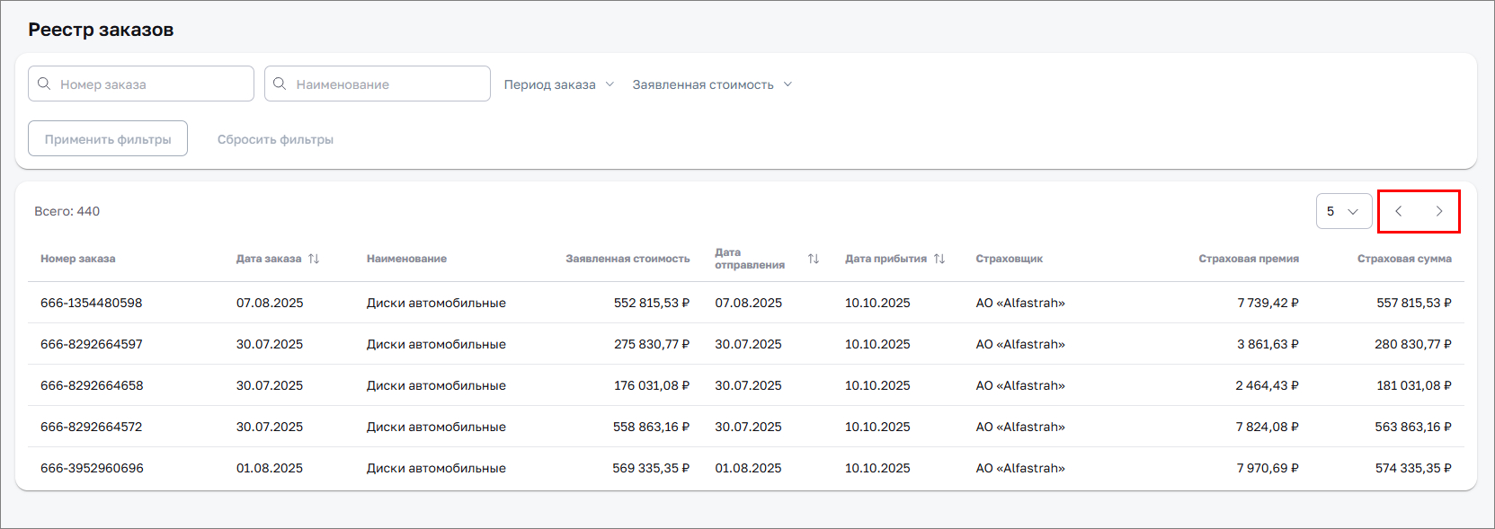Screen dimensions: 1495x529
Task: Focus the Наименование input field
Action: (387, 84)
